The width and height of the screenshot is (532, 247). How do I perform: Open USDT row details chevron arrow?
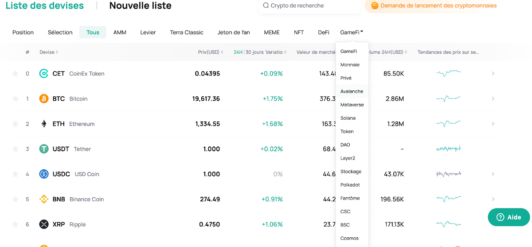point(493,149)
